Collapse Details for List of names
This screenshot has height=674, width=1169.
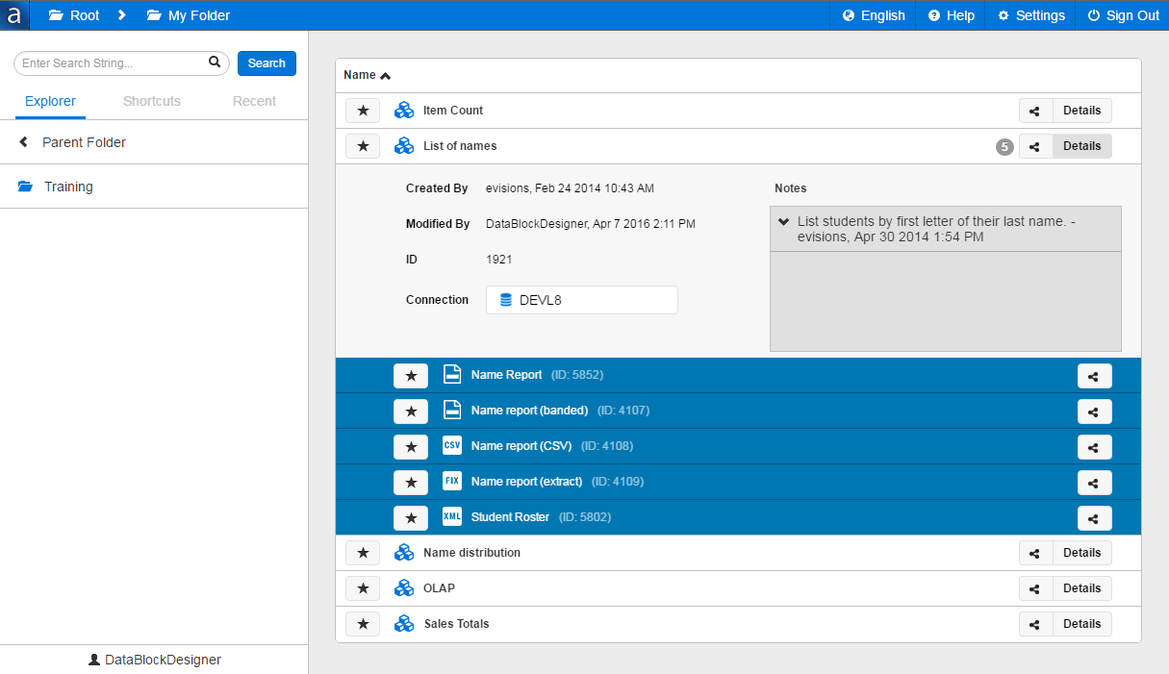tap(1082, 146)
